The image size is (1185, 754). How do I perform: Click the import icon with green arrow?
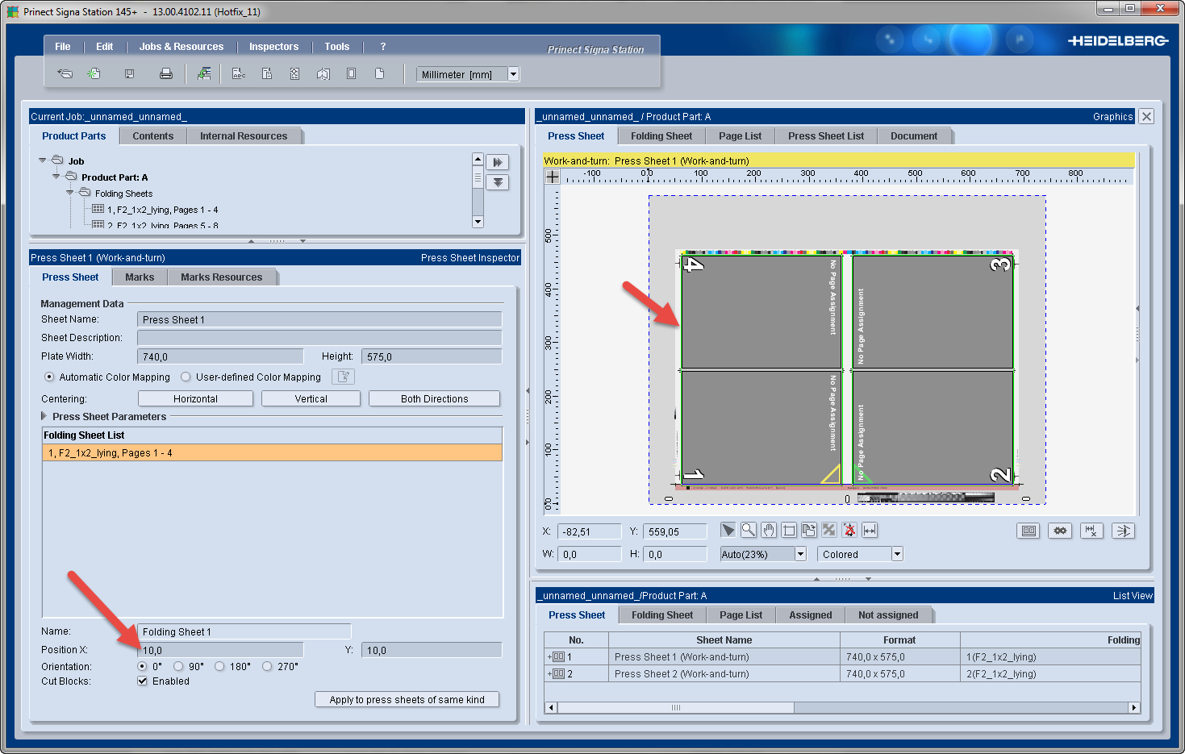click(x=204, y=73)
